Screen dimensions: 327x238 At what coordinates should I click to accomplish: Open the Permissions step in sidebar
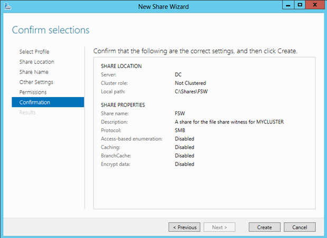point(33,92)
